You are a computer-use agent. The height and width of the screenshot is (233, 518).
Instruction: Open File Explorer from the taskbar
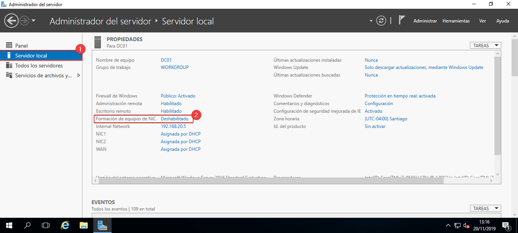(x=83, y=225)
